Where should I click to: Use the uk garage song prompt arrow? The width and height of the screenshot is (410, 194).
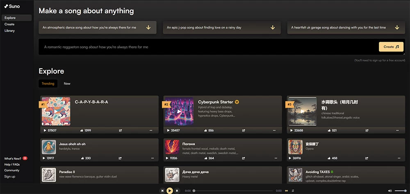(x=396, y=28)
